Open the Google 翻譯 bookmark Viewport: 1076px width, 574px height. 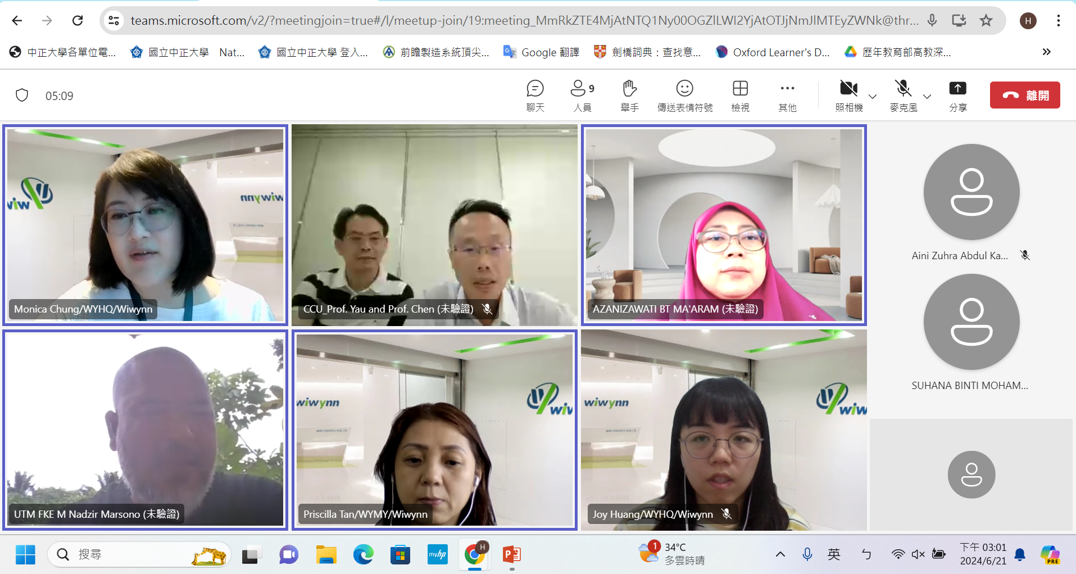(x=541, y=52)
